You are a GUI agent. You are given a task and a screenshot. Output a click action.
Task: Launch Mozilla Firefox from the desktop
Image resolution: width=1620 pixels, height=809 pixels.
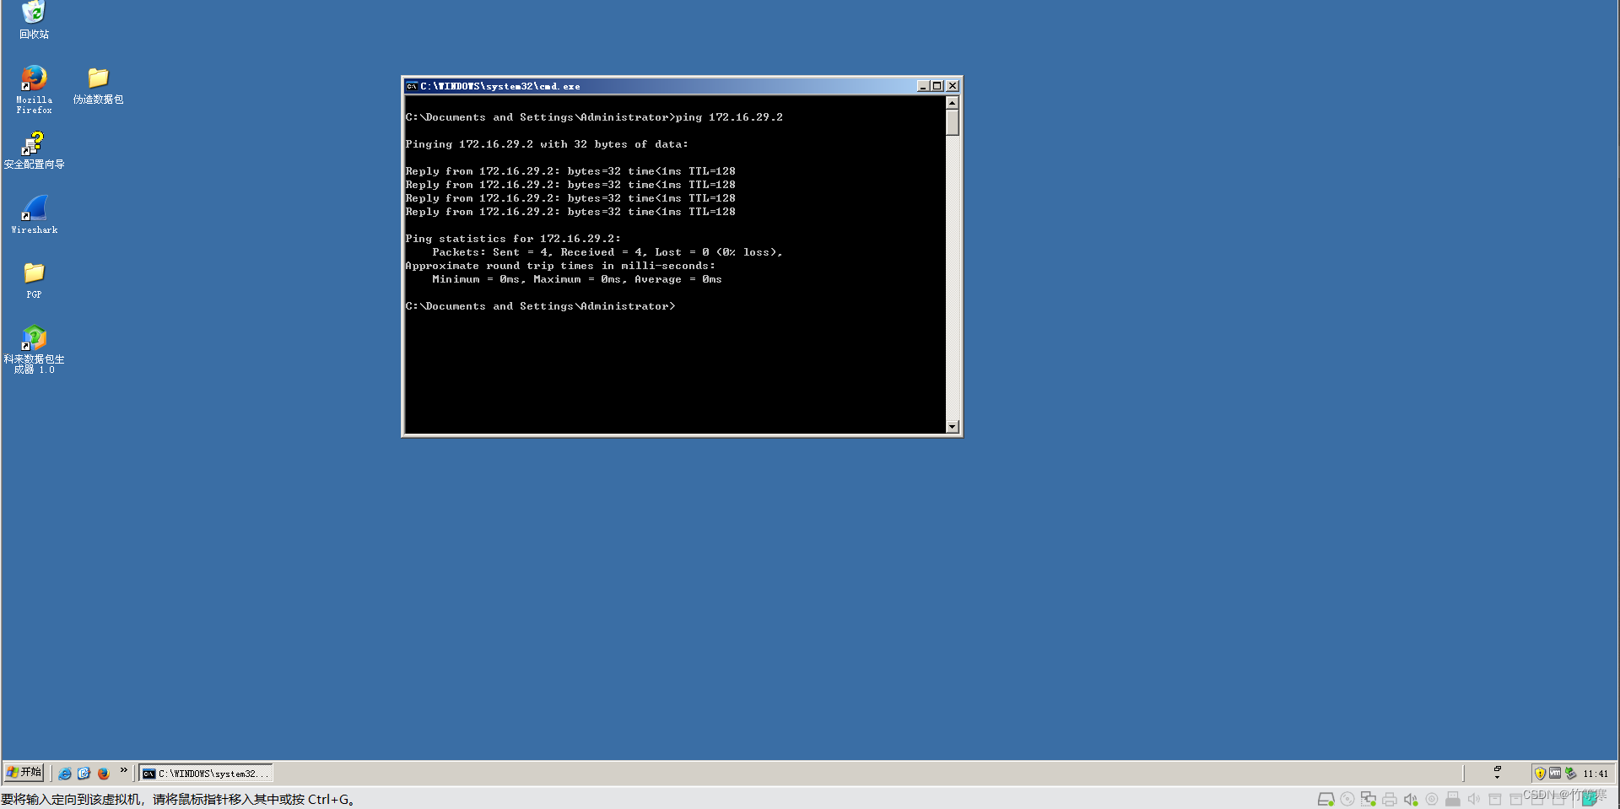34,89
